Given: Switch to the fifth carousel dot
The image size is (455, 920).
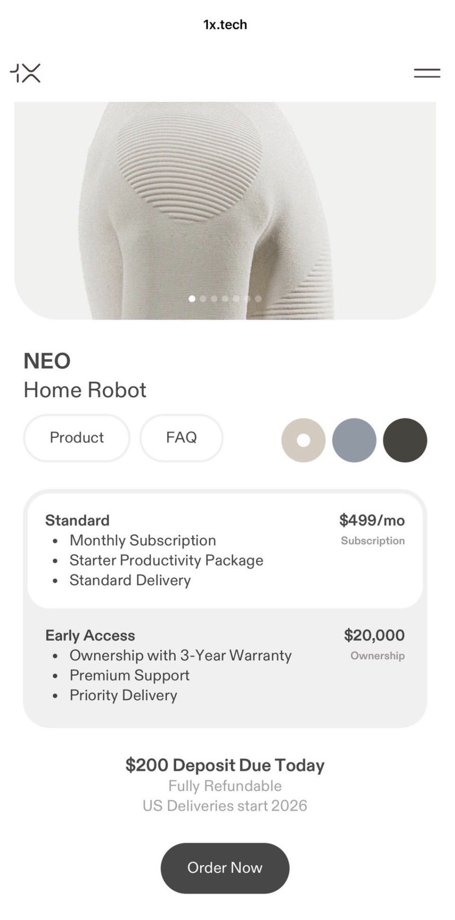Looking at the screenshot, I should click(x=236, y=299).
